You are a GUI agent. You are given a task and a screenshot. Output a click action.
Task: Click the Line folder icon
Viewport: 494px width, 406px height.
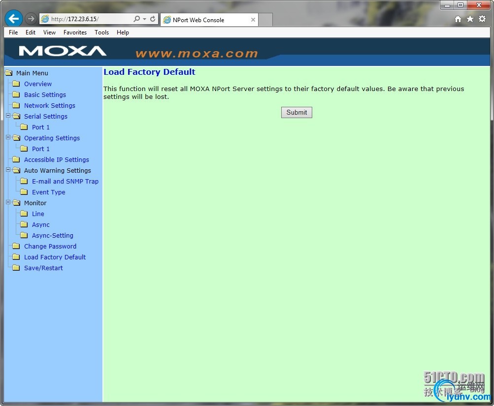point(24,214)
